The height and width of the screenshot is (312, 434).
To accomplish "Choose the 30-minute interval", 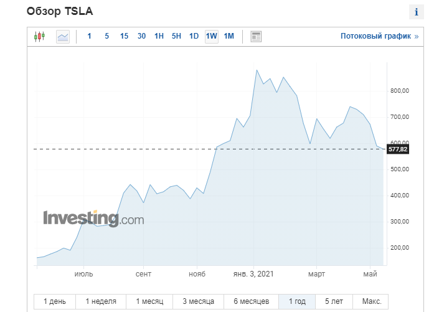I will click(x=141, y=36).
